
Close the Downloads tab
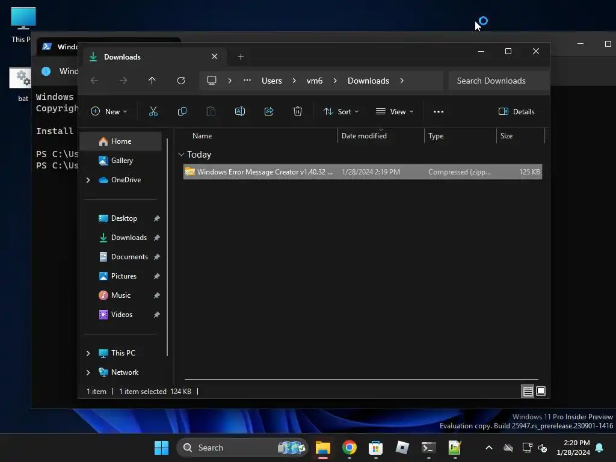[215, 57]
